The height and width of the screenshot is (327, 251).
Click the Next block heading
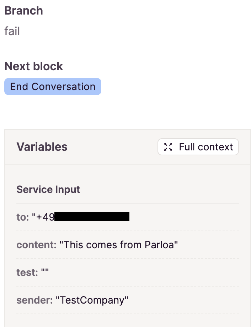click(x=34, y=66)
